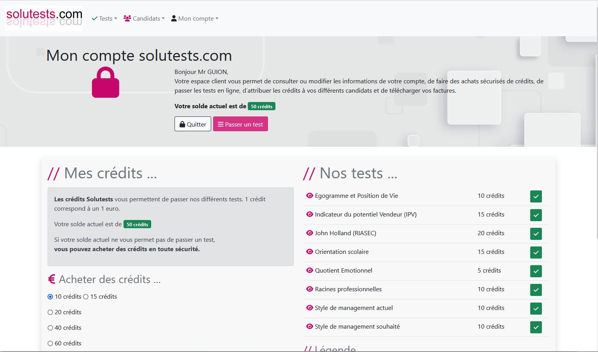Click the Nos tests heading
This screenshot has height=352, width=598.
point(350,173)
